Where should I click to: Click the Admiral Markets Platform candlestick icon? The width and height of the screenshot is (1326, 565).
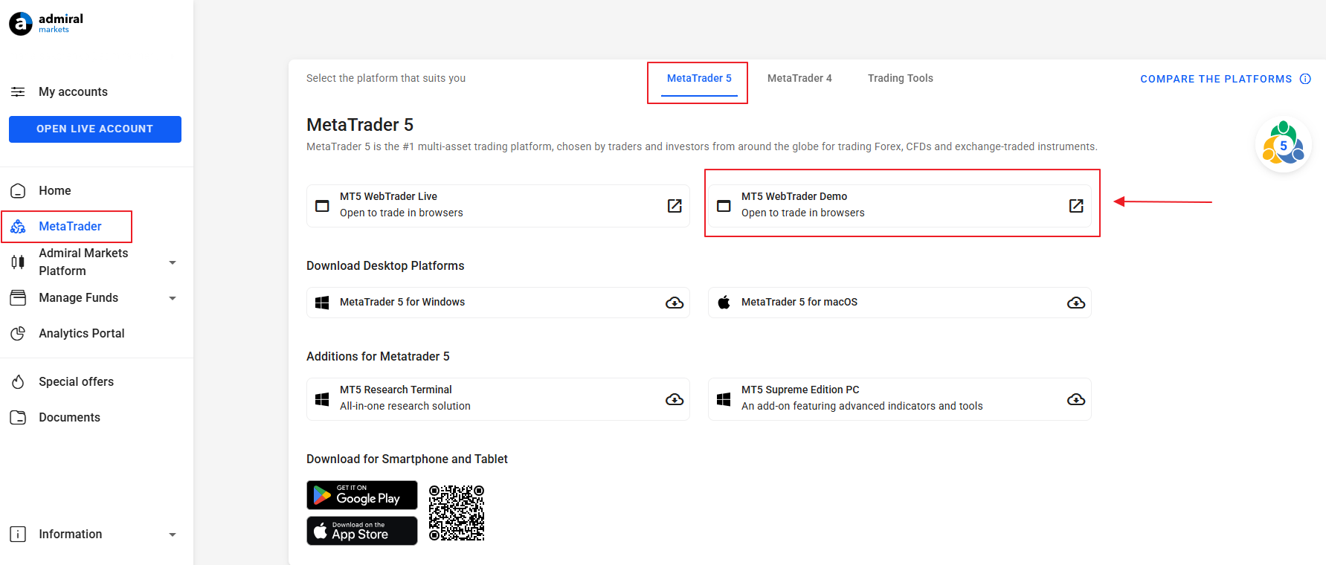point(18,262)
